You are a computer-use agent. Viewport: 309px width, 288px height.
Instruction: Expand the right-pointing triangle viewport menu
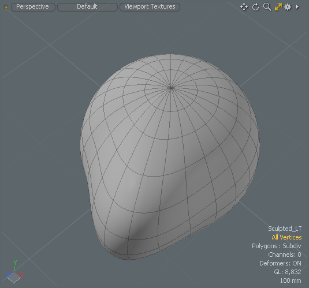click(297, 7)
